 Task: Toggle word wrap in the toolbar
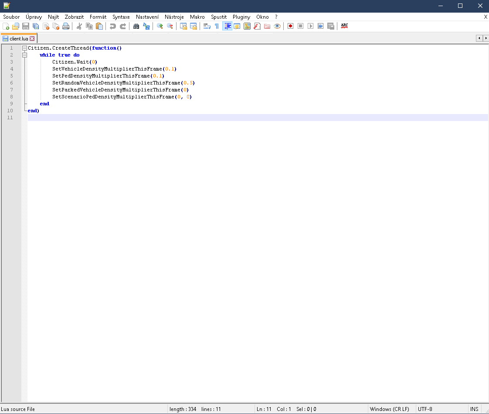pyautogui.click(x=207, y=26)
